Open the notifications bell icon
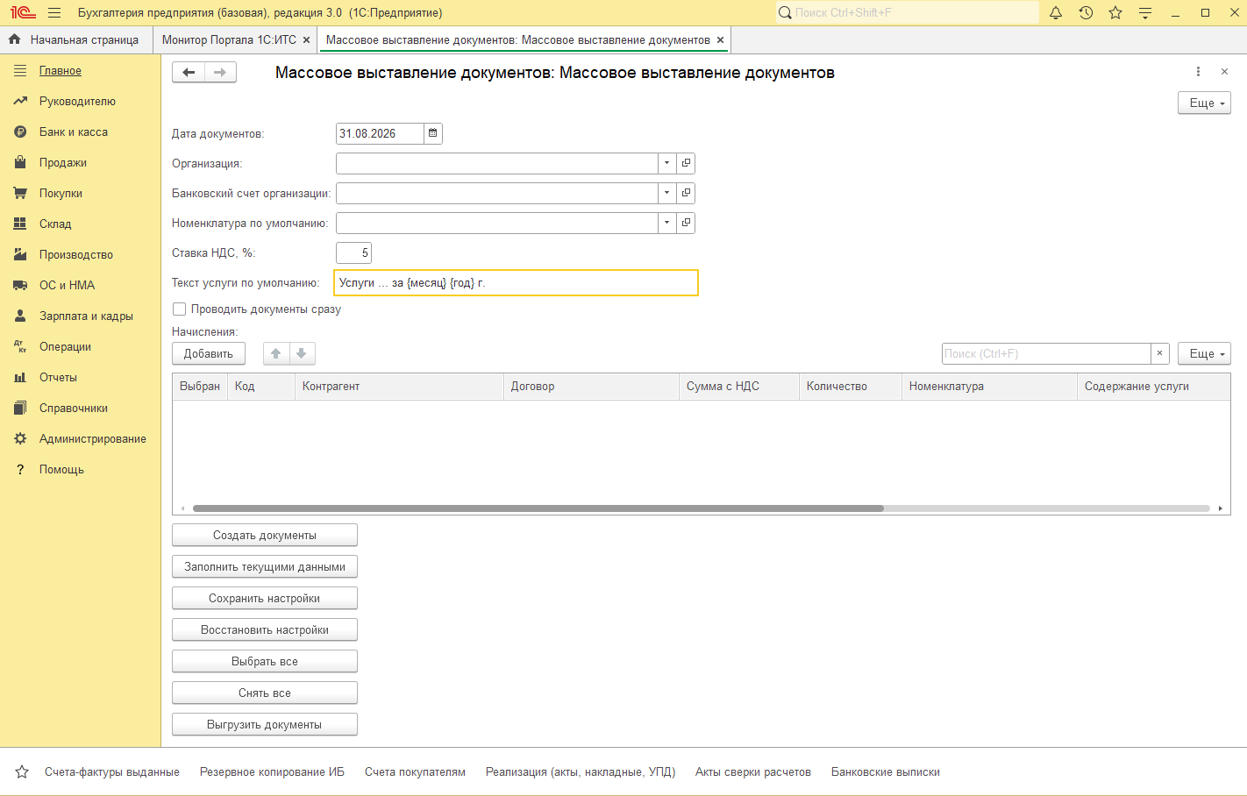Viewport: 1247px width, 796px height. click(1056, 13)
